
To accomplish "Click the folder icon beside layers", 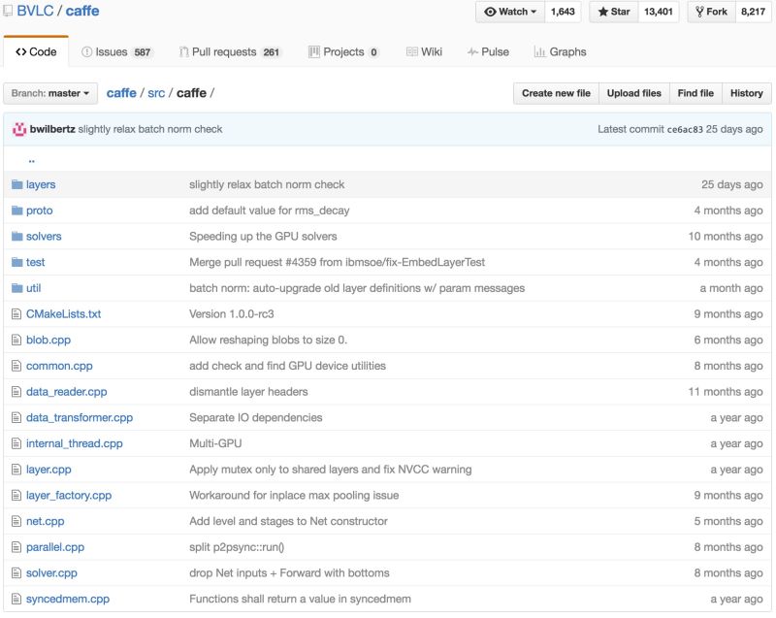I will click(16, 184).
